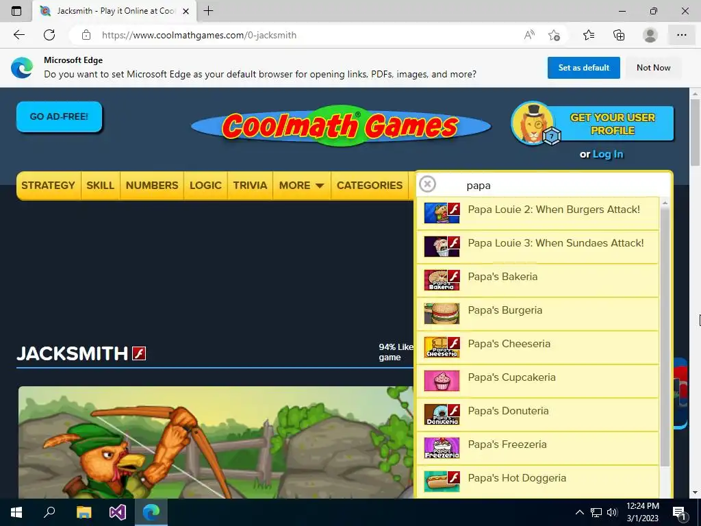Viewport: 701px width, 526px height.
Task: Expand the MORE dropdown menu
Action: point(302,185)
